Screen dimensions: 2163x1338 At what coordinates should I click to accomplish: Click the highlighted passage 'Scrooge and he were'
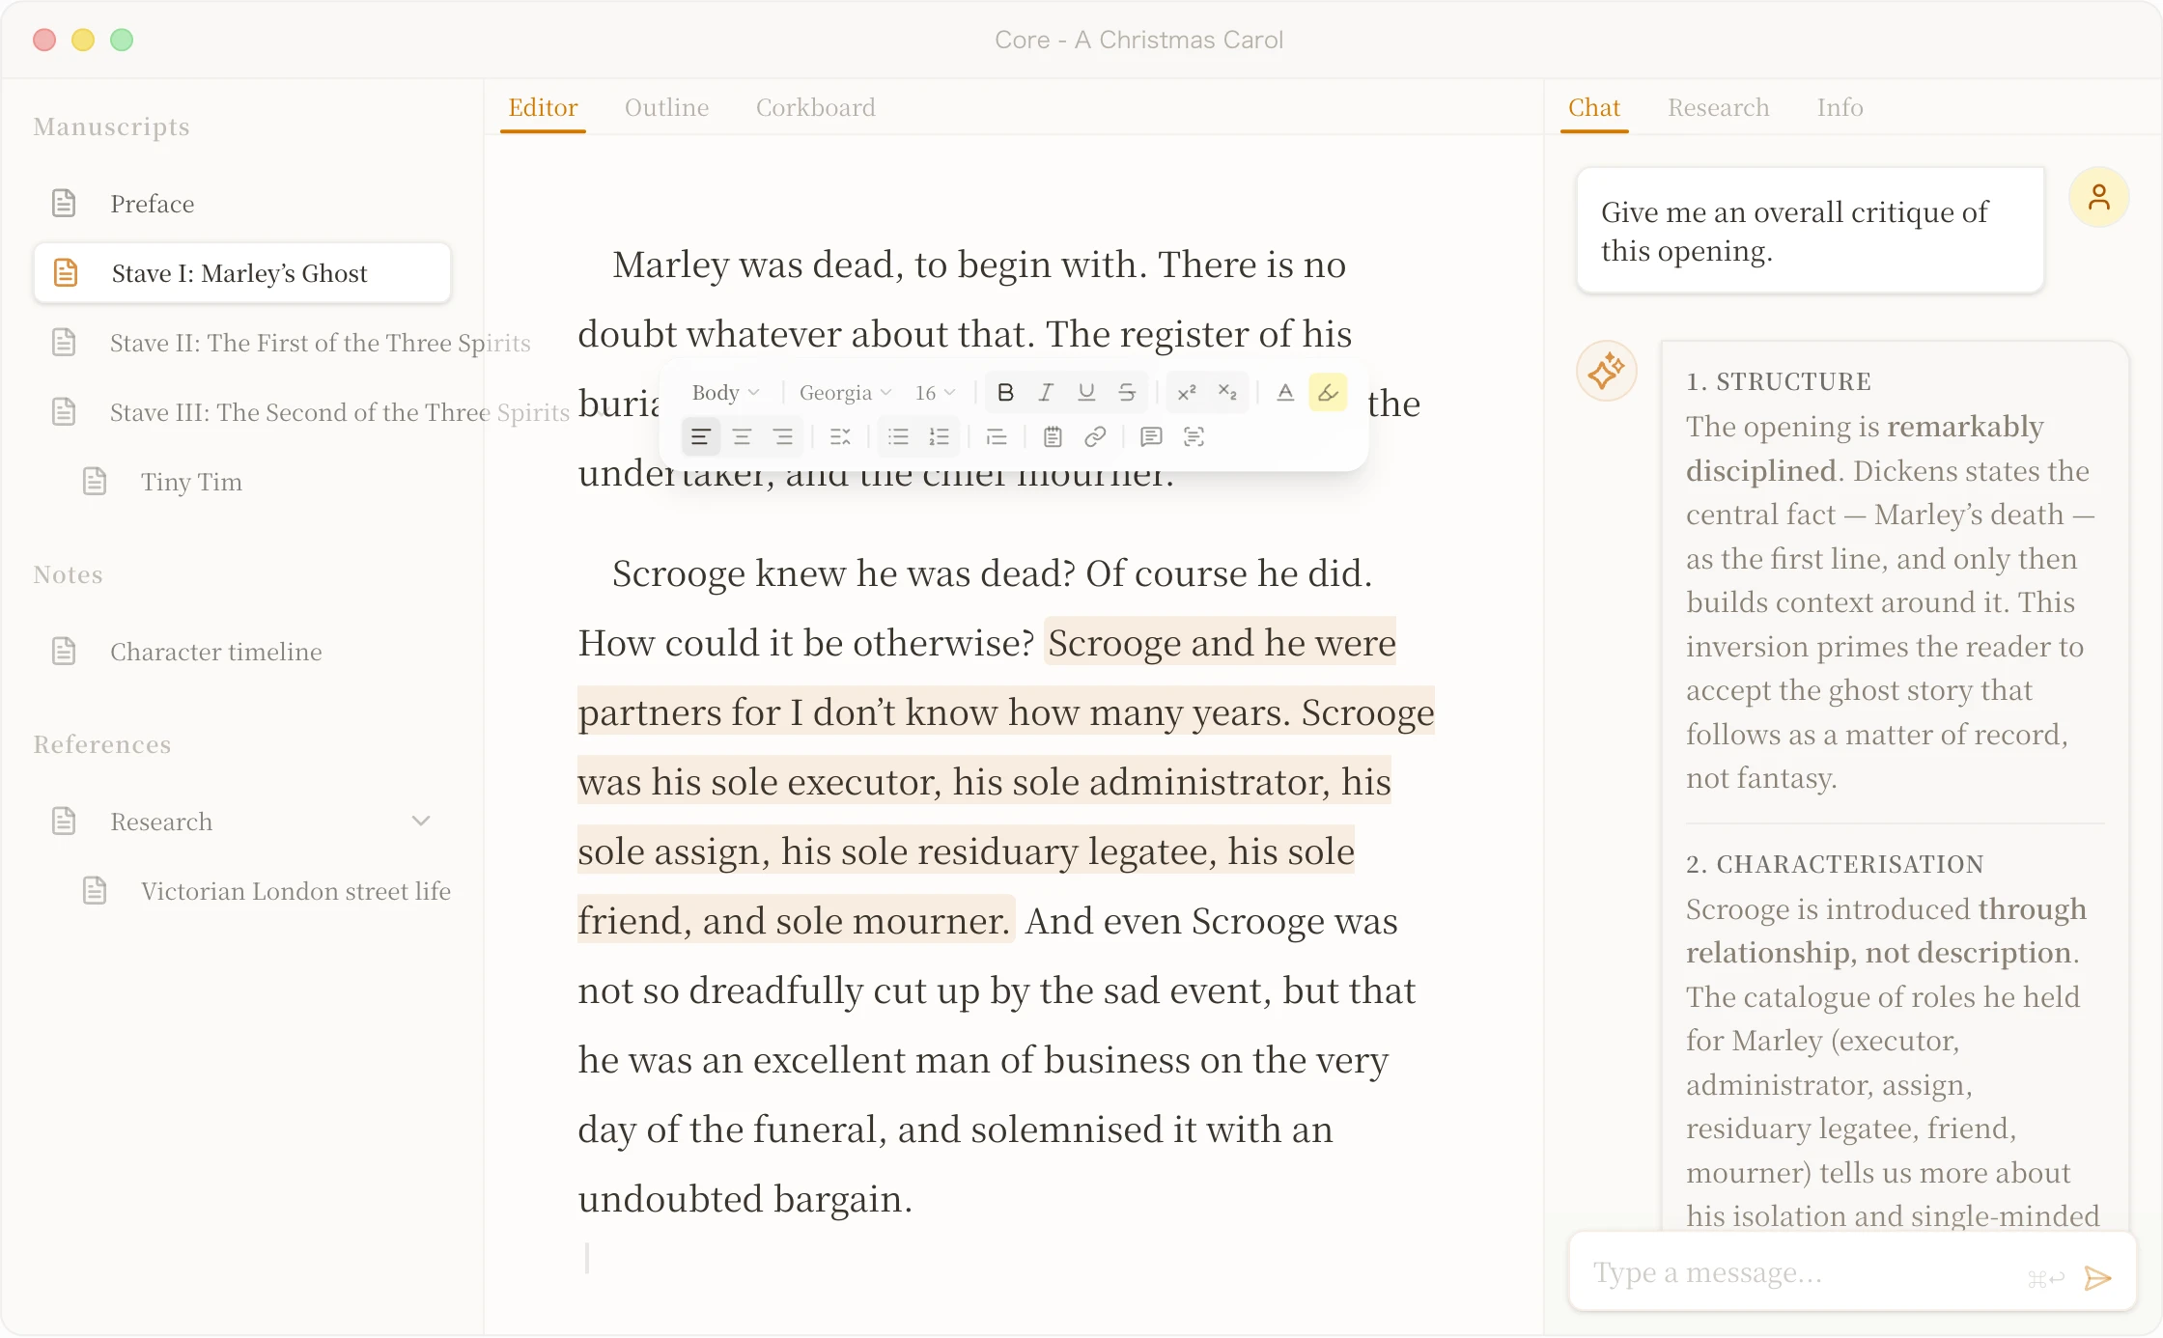pos(1222,643)
